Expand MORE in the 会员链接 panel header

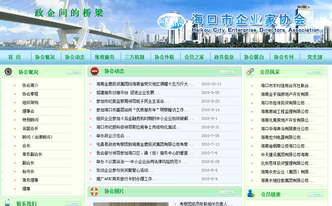click(314, 194)
